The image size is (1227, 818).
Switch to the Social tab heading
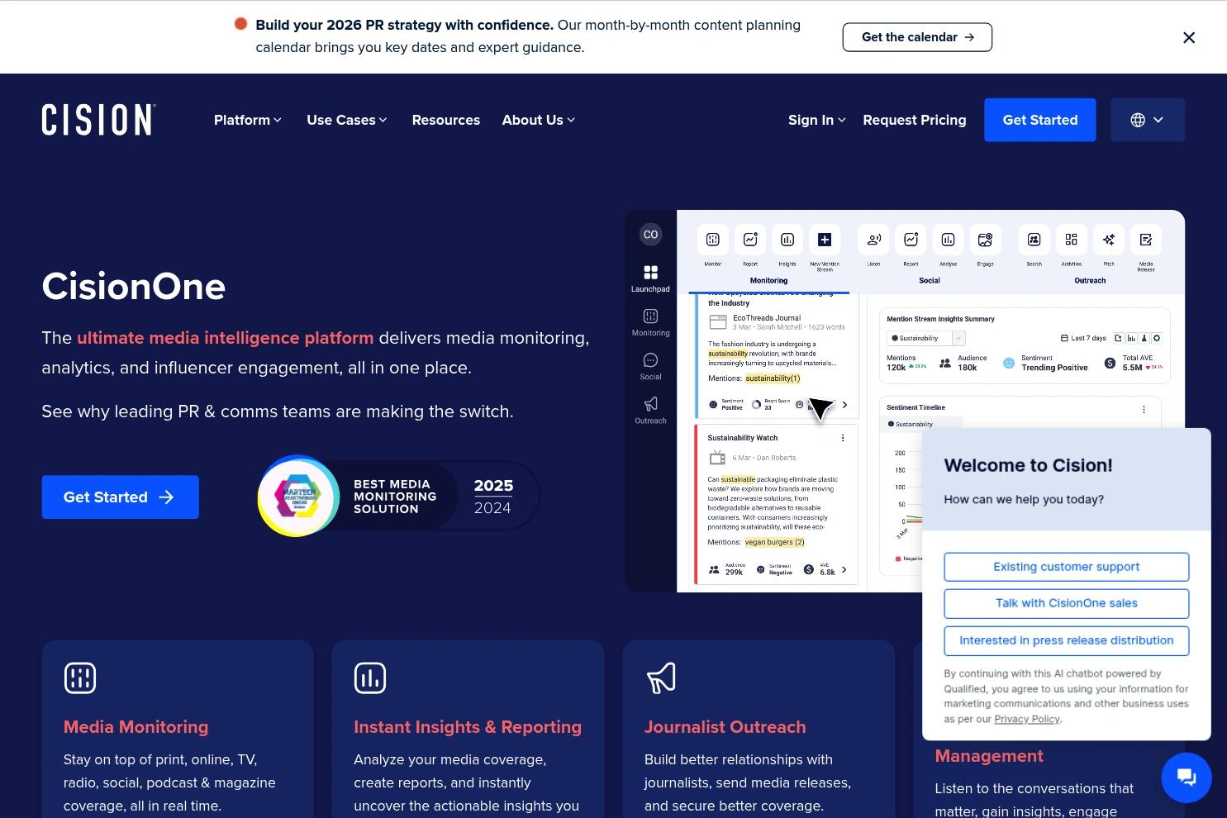pos(930,281)
